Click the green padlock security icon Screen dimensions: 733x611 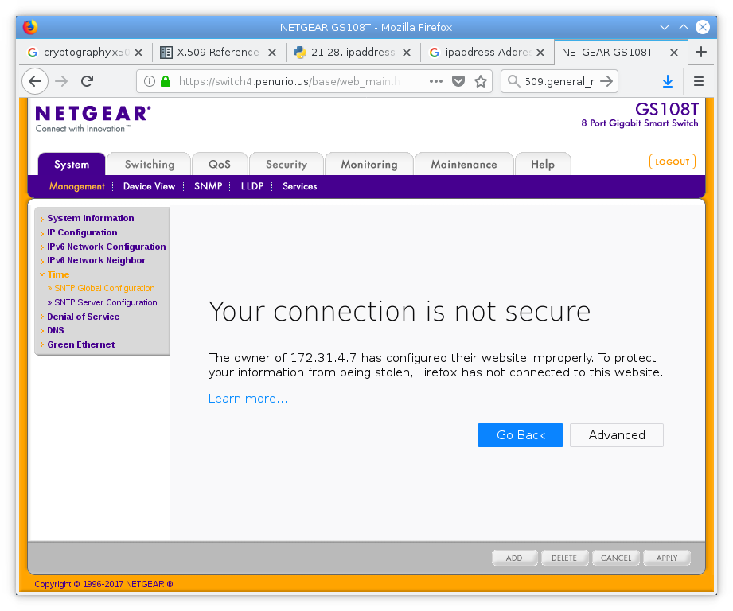point(166,81)
